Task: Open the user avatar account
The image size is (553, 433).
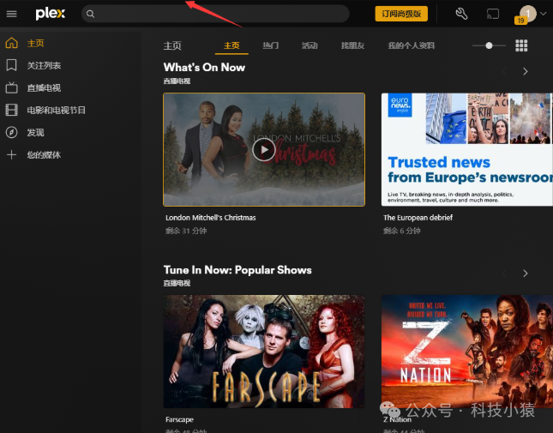Action: pyautogui.click(x=528, y=14)
